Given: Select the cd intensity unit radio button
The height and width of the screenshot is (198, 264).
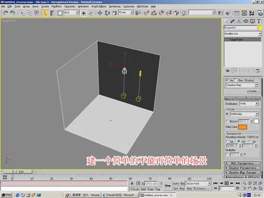Looking at the screenshot, I should coord(239,142).
